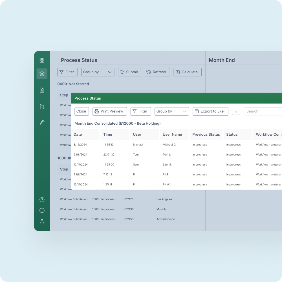Click the help question-mark icon near sidebar bottom
Viewport: 282px width, 282px height.
coord(42,199)
